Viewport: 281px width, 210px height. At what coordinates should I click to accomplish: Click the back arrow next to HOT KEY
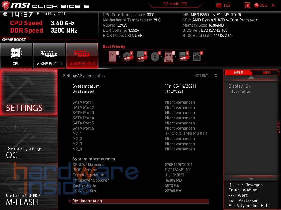[x=216, y=75]
